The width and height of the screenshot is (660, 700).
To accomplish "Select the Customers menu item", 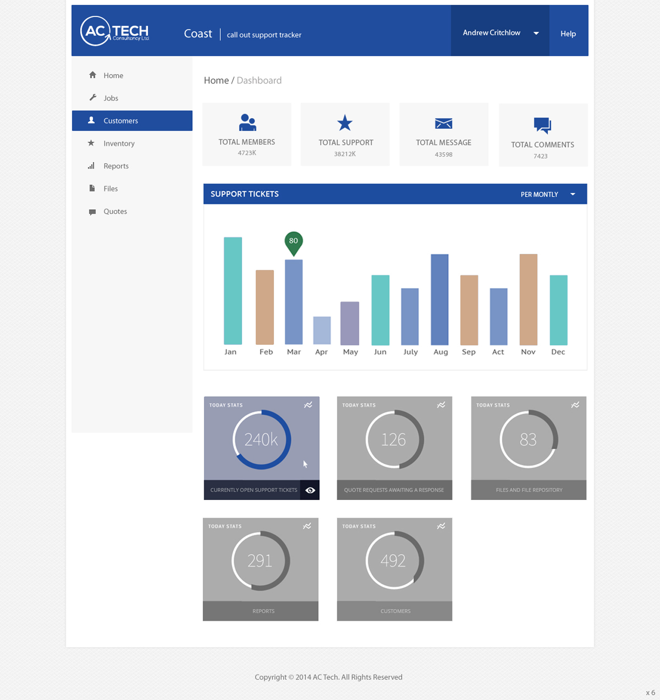I will click(132, 120).
